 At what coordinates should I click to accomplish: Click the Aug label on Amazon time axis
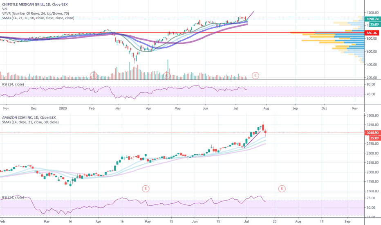click(298, 222)
